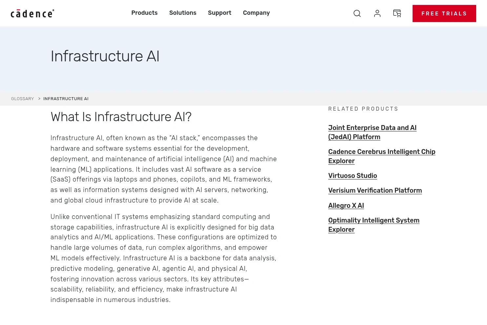487x325 pixels.
Task: Click the Infrastructure AI page title
Action: (105, 56)
